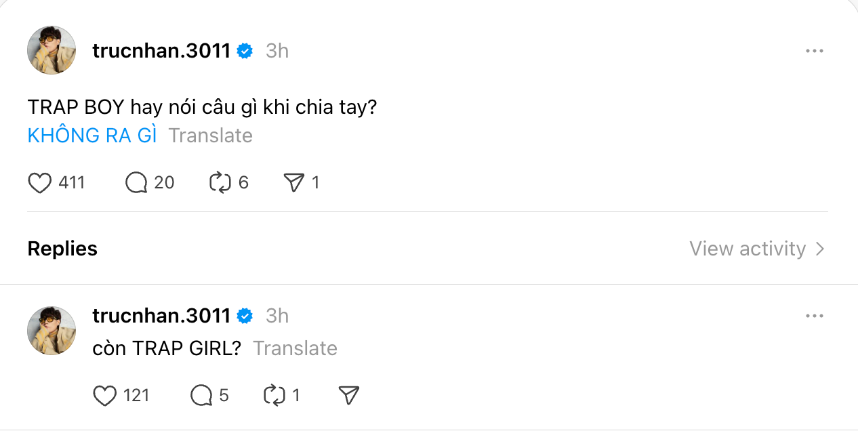The width and height of the screenshot is (858, 431).
Task: Open the reply options menu
Action: point(814,315)
